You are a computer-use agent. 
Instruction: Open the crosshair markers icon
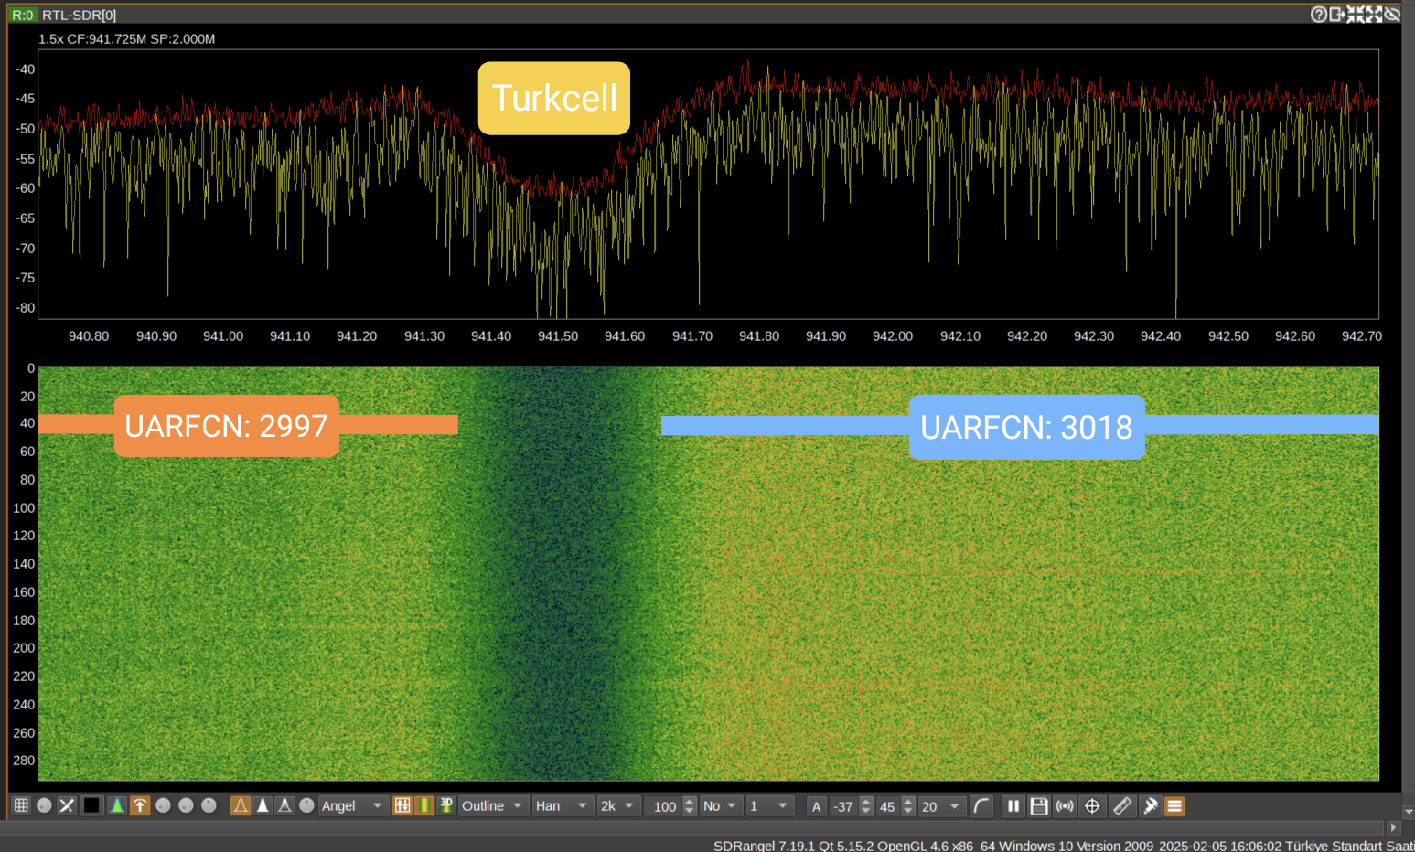[x=1092, y=805]
